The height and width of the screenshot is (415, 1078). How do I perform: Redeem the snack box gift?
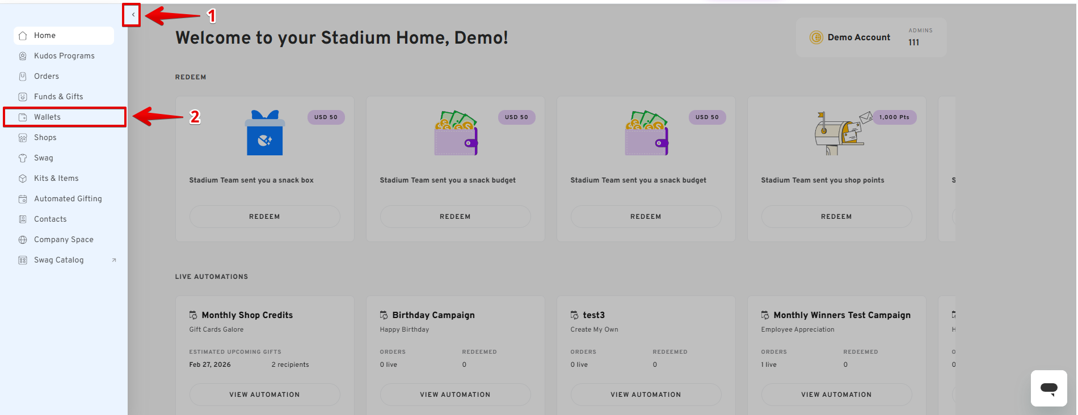pos(264,217)
